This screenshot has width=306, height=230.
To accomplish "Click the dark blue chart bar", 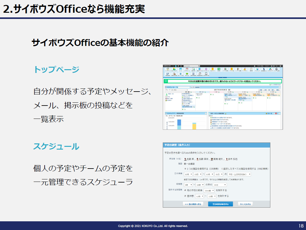I will [179, 122].
